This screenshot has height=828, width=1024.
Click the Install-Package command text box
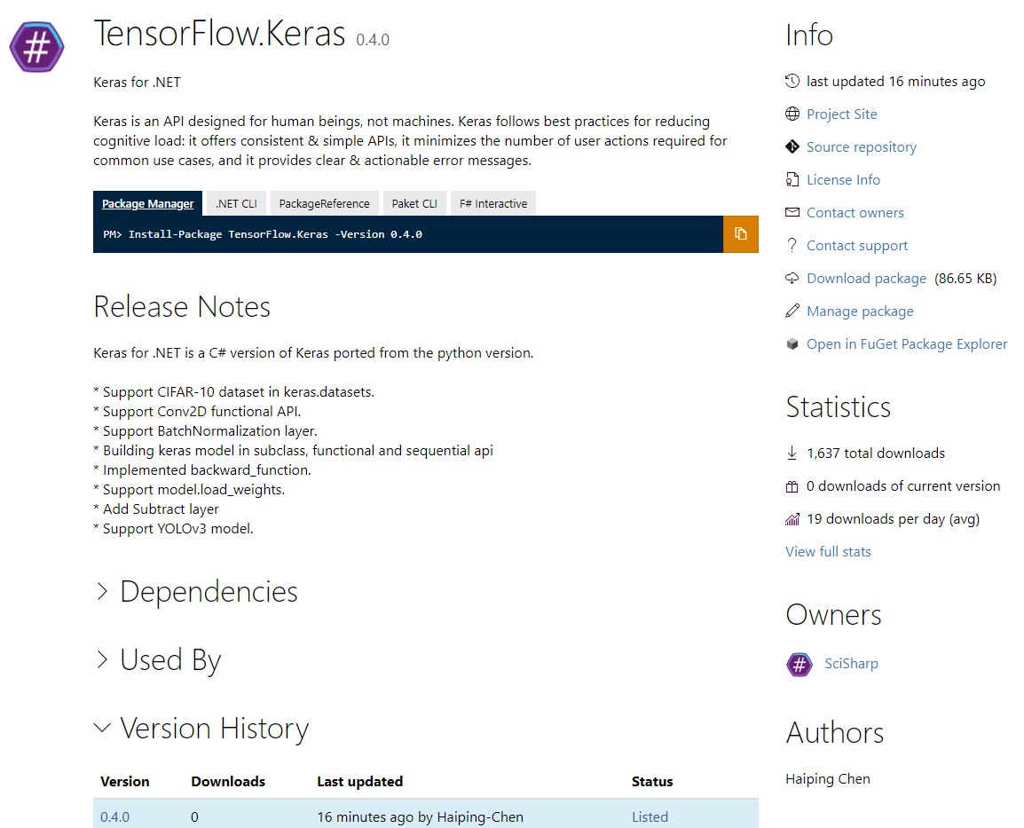(x=408, y=233)
